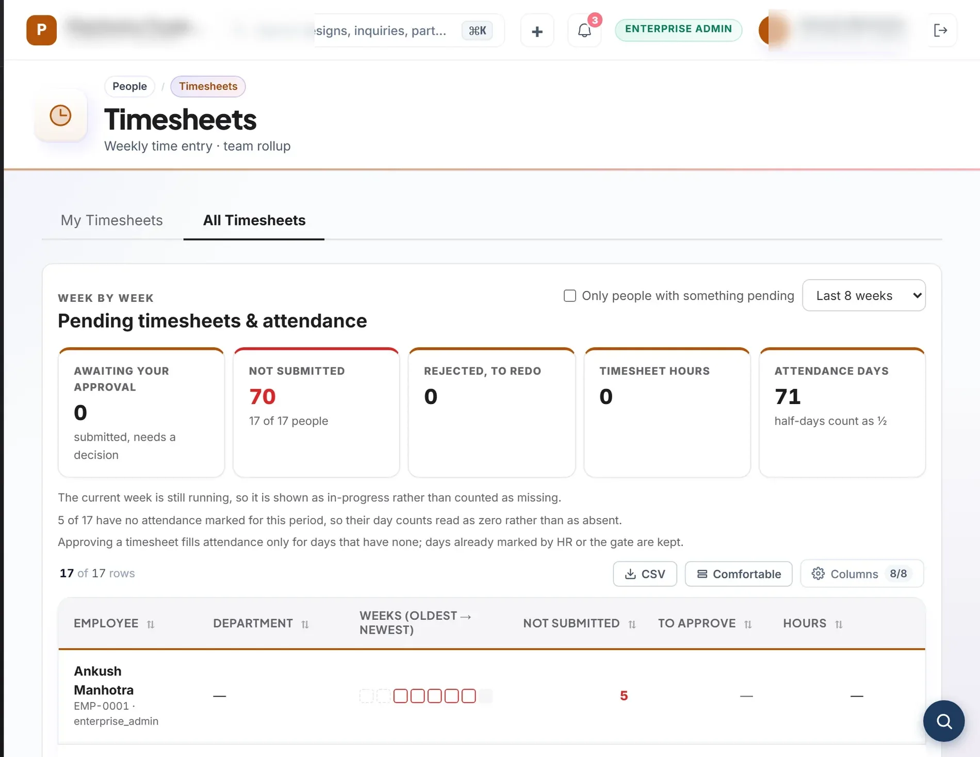Click the '17 of 17 rows' count
Screen dimensions: 980x757
coord(97,573)
